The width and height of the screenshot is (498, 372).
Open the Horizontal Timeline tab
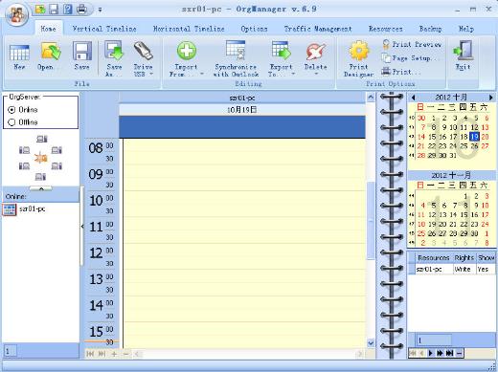click(189, 29)
